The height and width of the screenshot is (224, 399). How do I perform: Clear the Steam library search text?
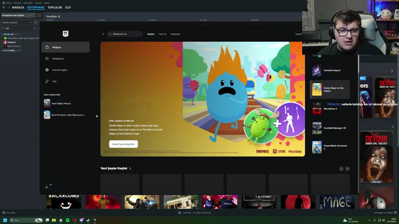pyautogui.click(x=34, y=28)
